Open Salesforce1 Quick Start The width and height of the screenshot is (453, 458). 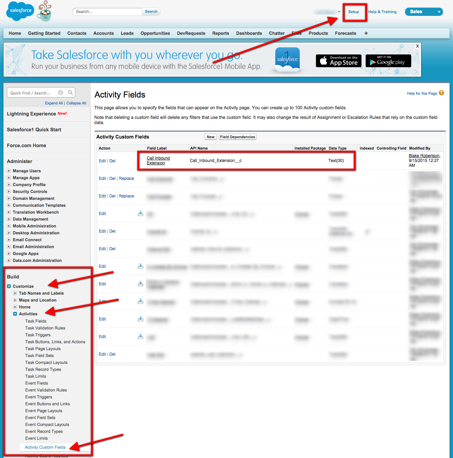point(34,130)
